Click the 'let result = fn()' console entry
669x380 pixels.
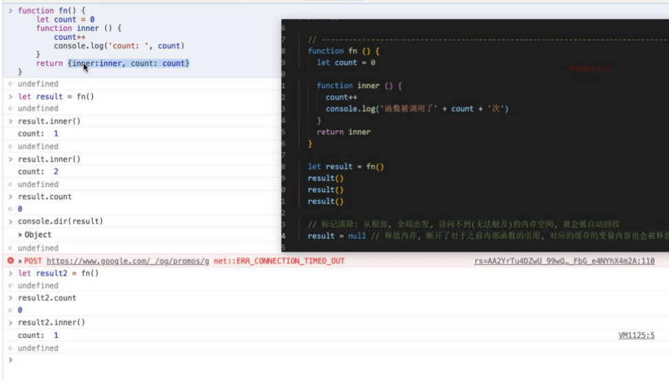click(x=56, y=96)
